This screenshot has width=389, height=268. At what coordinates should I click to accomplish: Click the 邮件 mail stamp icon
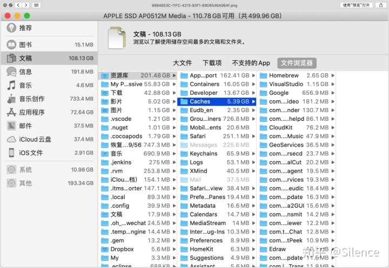pos(11,126)
